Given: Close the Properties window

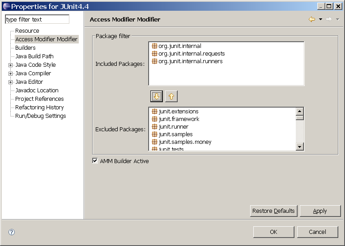Looking at the screenshot, I should (338, 6).
